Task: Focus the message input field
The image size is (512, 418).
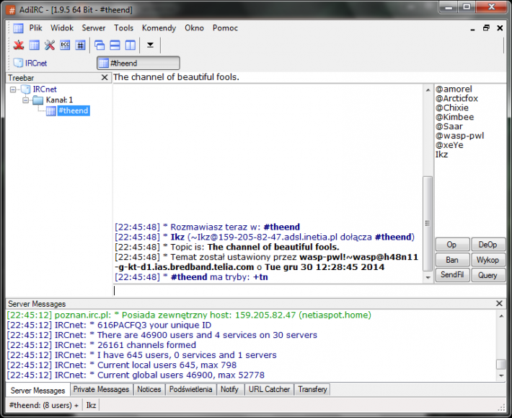Action: coord(309,290)
